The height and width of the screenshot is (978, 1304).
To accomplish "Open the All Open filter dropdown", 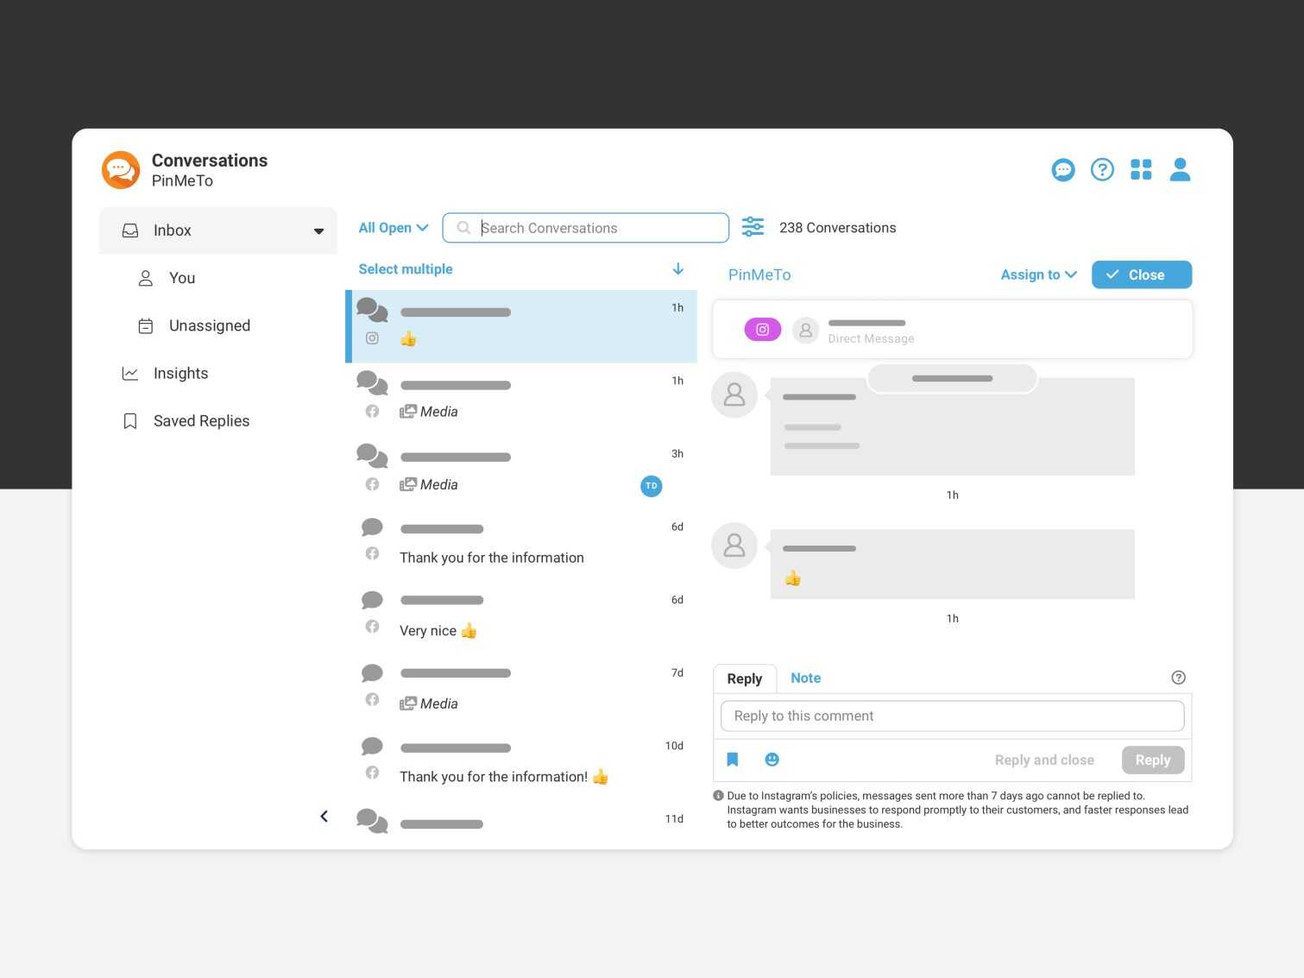I will 392,227.
